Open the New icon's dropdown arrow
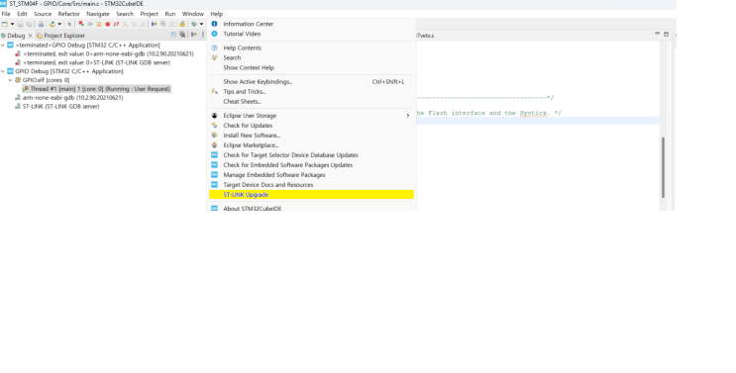 [12, 24]
